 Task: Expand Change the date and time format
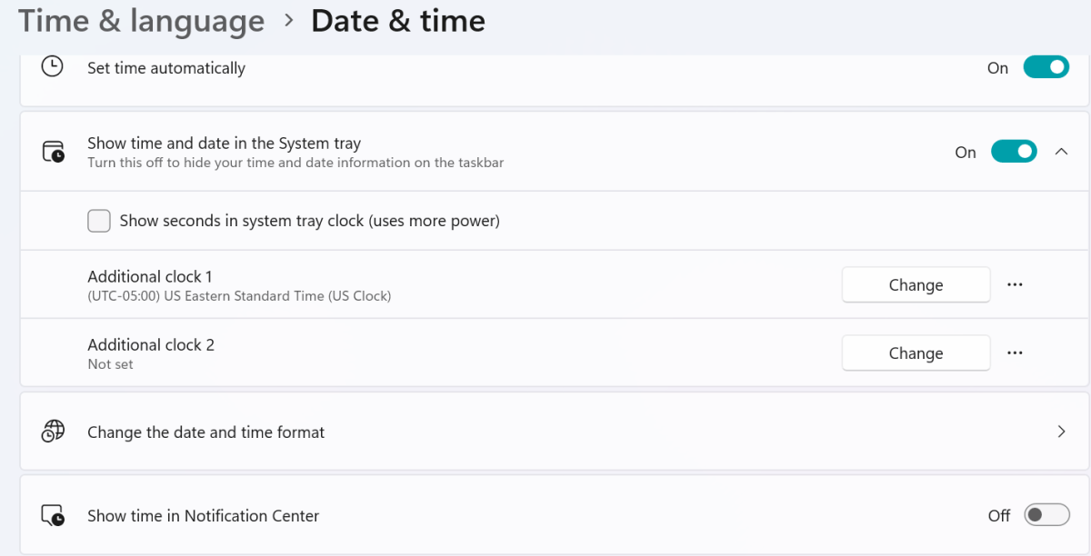545,432
